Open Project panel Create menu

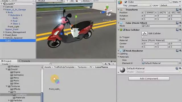[6, 64]
